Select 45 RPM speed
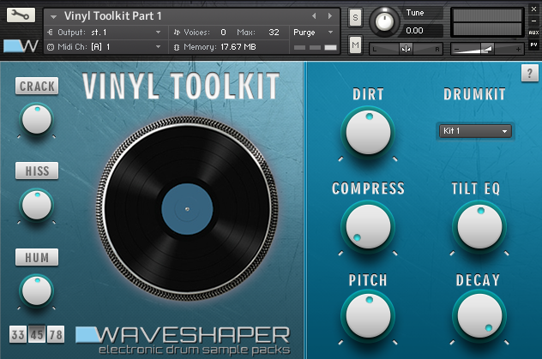The height and width of the screenshot is (359, 542). coord(37,334)
